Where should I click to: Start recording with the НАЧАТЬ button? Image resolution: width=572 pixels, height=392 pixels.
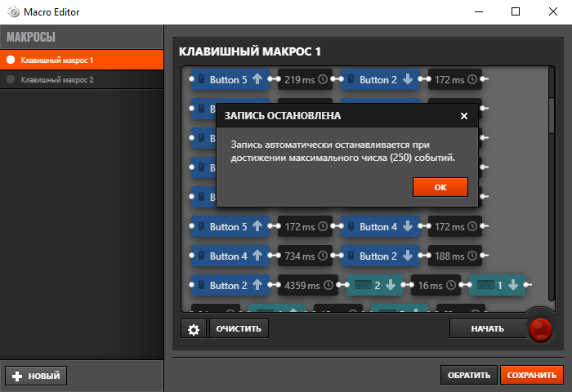pos(487,329)
